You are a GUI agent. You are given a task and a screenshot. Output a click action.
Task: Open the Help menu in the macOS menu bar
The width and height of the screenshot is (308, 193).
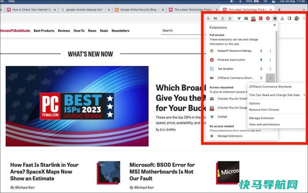12,1
